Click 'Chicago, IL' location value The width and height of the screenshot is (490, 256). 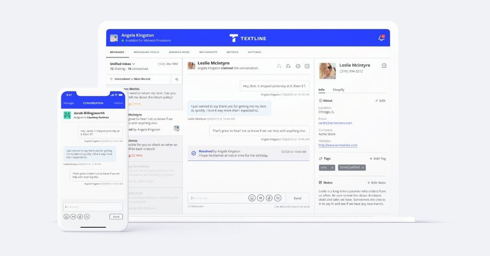point(326,112)
